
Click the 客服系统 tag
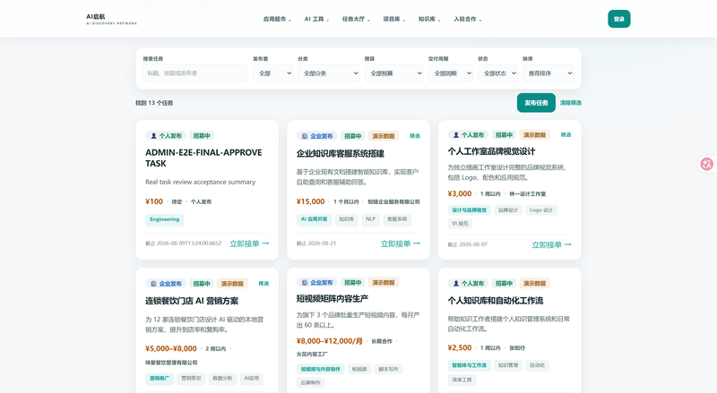tap(397, 219)
